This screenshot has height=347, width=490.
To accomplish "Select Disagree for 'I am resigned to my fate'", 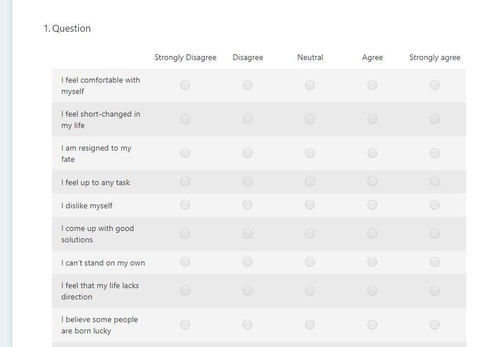I will pos(247,152).
